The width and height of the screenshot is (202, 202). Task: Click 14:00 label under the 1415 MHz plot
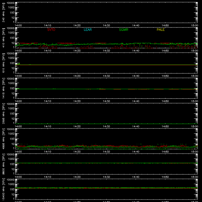[x=18, y=101]
